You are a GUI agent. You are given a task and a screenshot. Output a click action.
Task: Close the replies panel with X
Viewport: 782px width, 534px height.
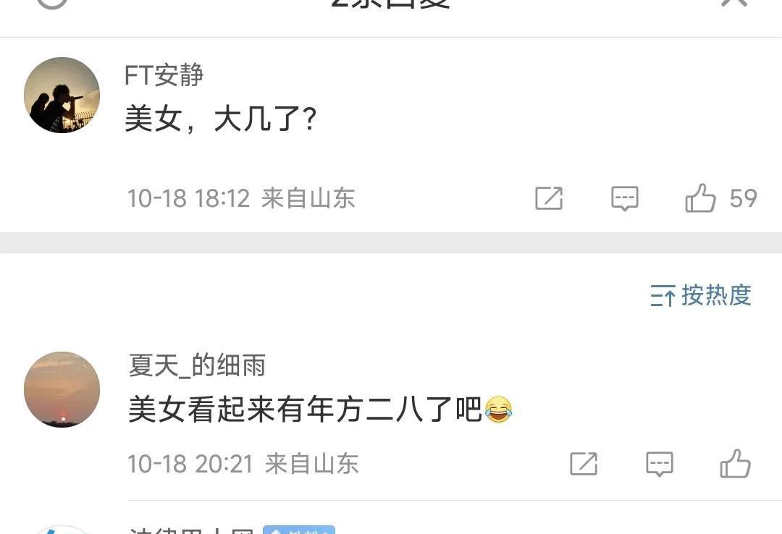[x=734, y=1]
